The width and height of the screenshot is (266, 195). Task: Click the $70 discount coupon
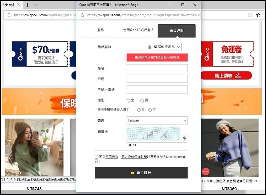tap(40, 54)
